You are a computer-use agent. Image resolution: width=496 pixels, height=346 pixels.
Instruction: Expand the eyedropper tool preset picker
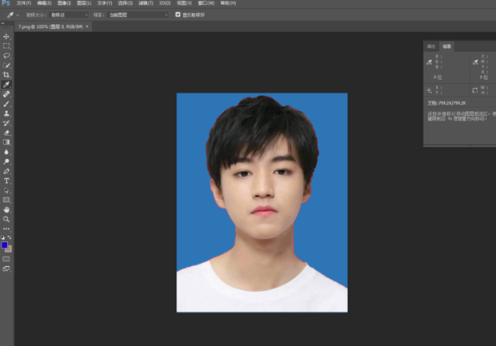[x=14, y=14]
